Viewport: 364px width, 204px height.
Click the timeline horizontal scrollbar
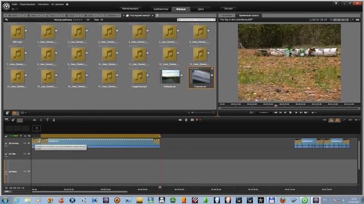pyautogui.click(x=80, y=192)
